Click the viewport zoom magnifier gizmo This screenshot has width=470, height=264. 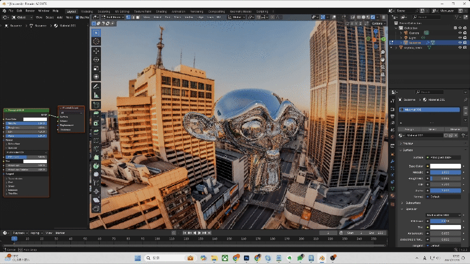point(383,52)
